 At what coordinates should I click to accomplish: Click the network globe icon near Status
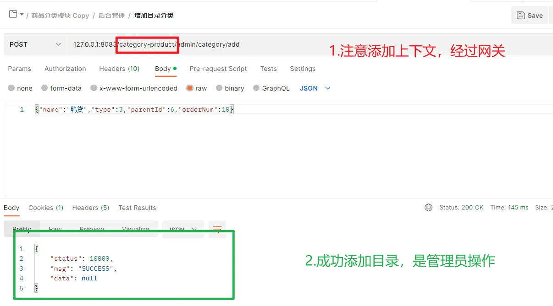[x=428, y=208]
